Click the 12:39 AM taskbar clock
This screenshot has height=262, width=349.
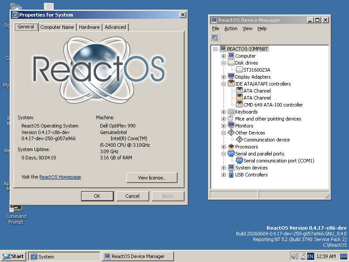point(326,256)
